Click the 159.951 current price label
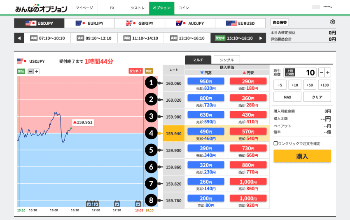 (83, 122)
